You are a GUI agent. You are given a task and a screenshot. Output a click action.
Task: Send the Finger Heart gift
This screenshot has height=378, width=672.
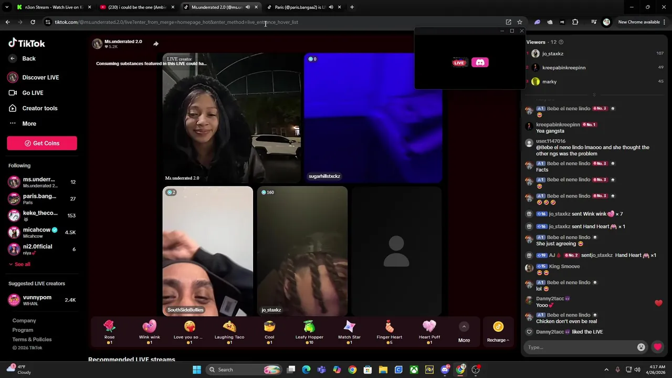389,332
